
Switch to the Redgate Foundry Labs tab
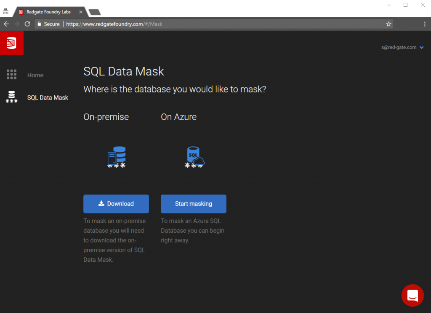click(x=48, y=12)
